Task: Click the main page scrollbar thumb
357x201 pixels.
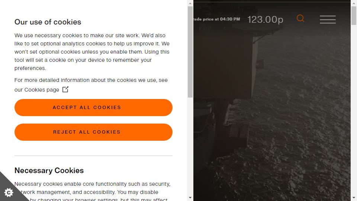Action: [x=354, y=16]
